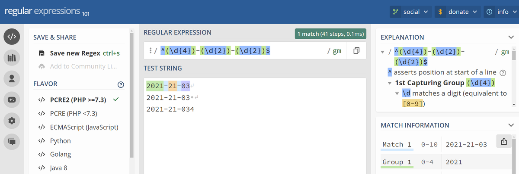
Task: Open the regex editor sidebar icon
Action: coord(12,37)
